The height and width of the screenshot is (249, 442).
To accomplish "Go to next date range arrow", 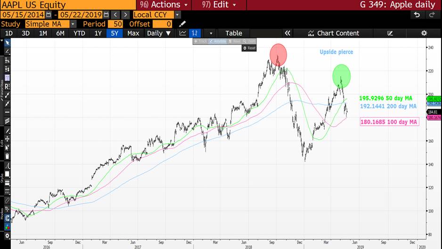I will pos(125,15).
